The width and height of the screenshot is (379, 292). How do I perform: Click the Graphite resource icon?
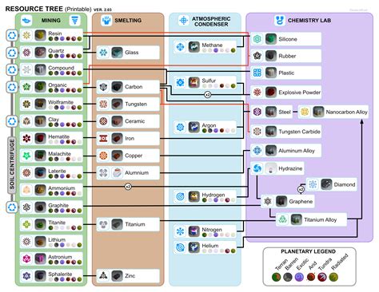pos(40,207)
